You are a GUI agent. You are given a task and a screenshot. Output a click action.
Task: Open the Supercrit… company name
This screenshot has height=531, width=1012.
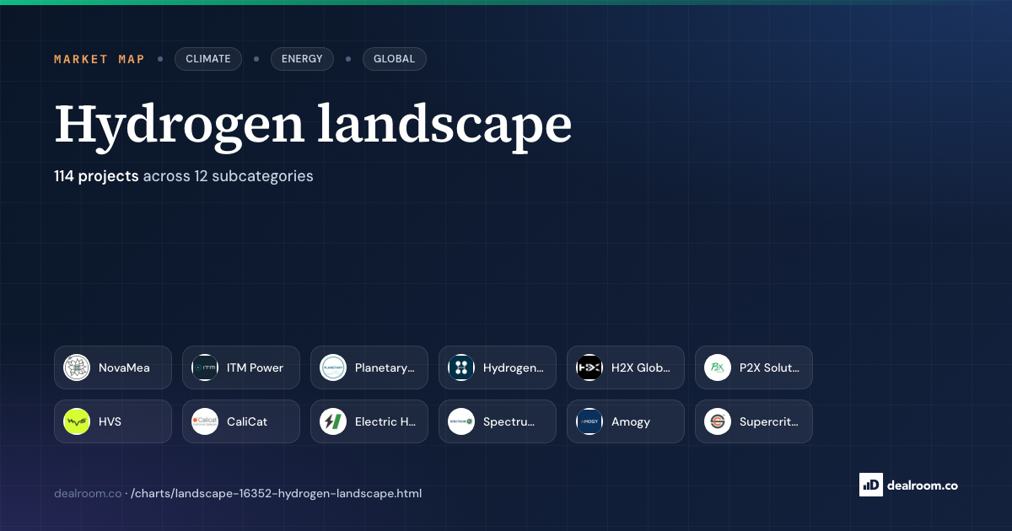(x=770, y=421)
